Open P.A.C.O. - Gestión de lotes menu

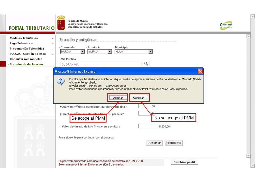[x=28, y=54]
